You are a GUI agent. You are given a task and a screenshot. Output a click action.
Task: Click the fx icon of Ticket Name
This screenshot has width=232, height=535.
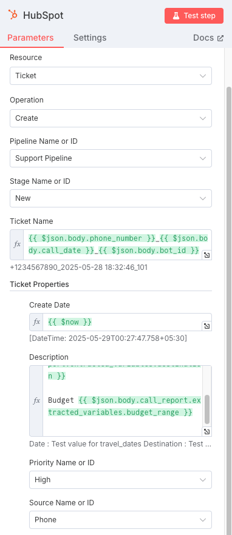point(17,244)
